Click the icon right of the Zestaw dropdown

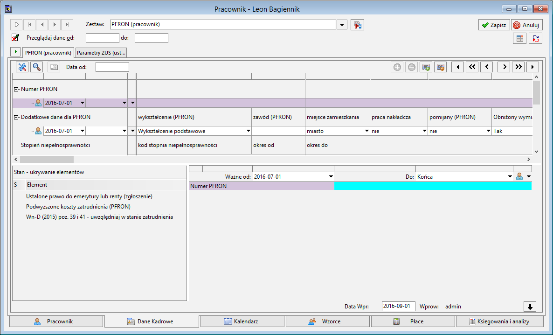[x=357, y=25]
